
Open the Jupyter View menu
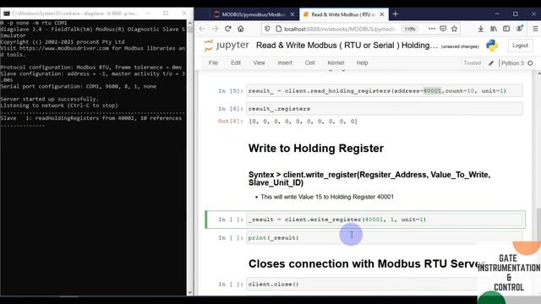(x=260, y=62)
